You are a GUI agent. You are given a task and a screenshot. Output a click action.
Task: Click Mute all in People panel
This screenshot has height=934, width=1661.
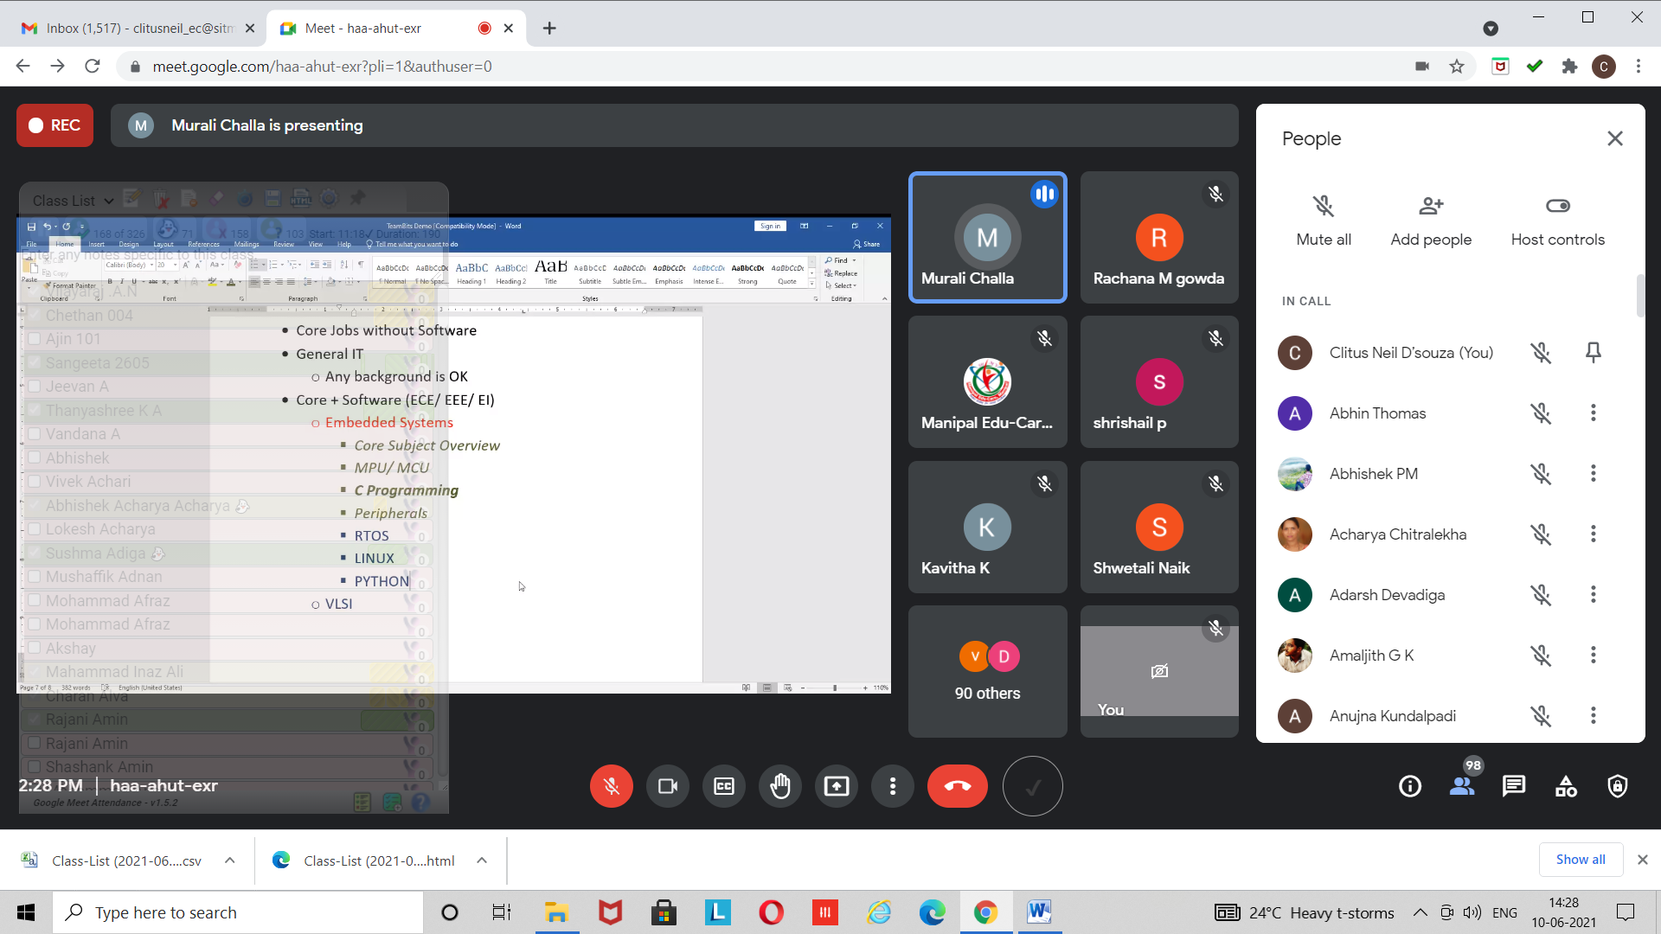(1323, 221)
